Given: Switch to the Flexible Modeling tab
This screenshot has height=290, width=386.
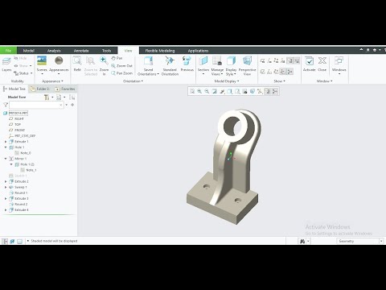Looking at the screenshot, I should pyautogui.click(x=160, y=51).
